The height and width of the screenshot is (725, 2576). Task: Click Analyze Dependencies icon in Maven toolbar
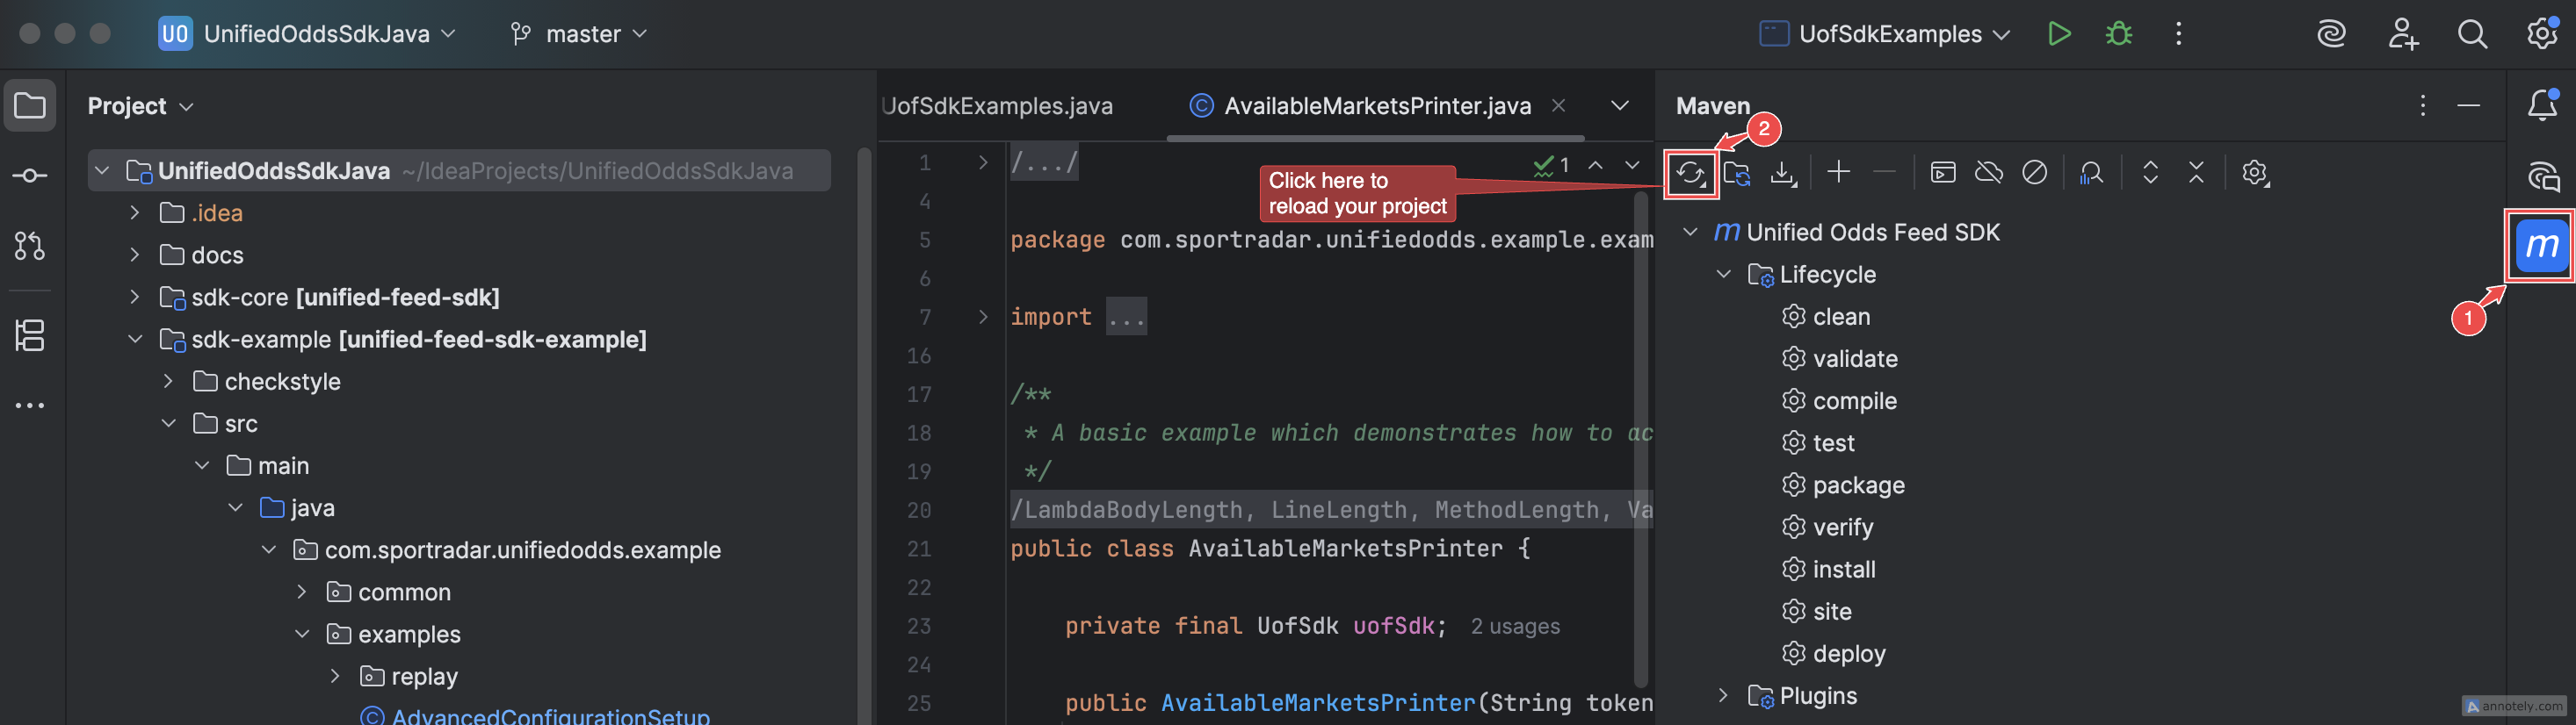(2090, 173)
